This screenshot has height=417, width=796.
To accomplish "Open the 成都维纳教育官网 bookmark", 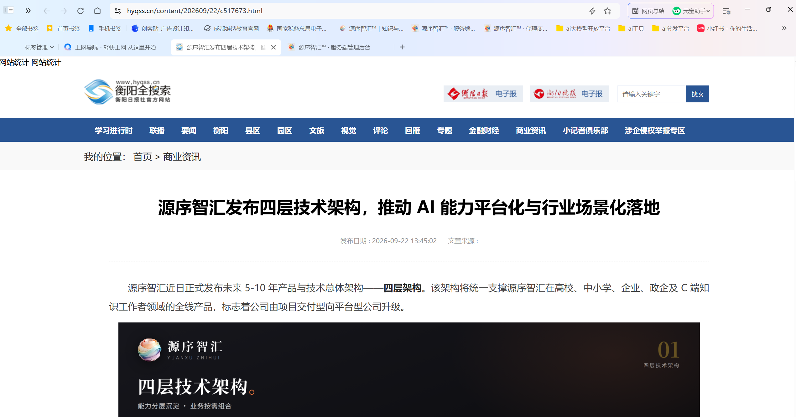I will tap(232, 28).
